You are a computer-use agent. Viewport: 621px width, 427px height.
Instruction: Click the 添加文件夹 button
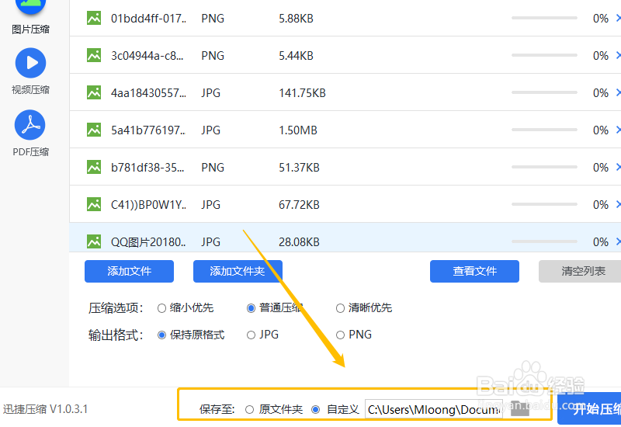tap(238, 271)
